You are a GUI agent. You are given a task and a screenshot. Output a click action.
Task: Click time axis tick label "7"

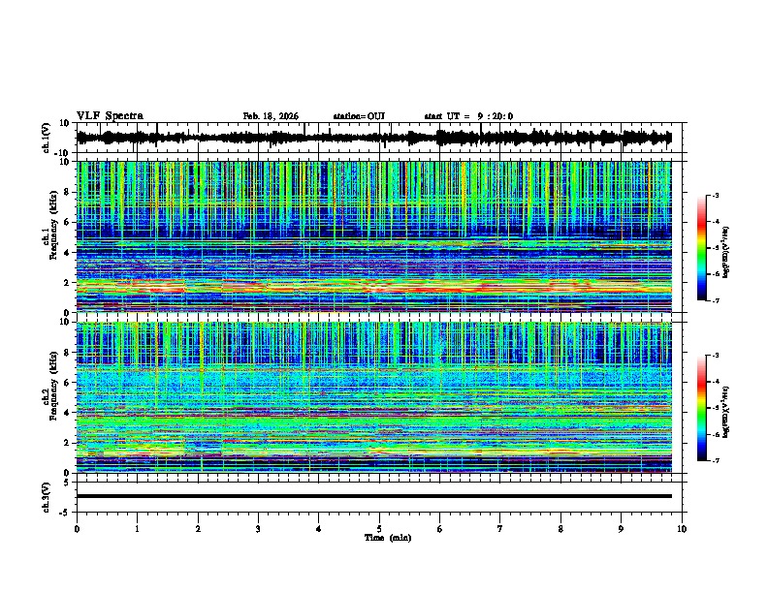point(500,528)
